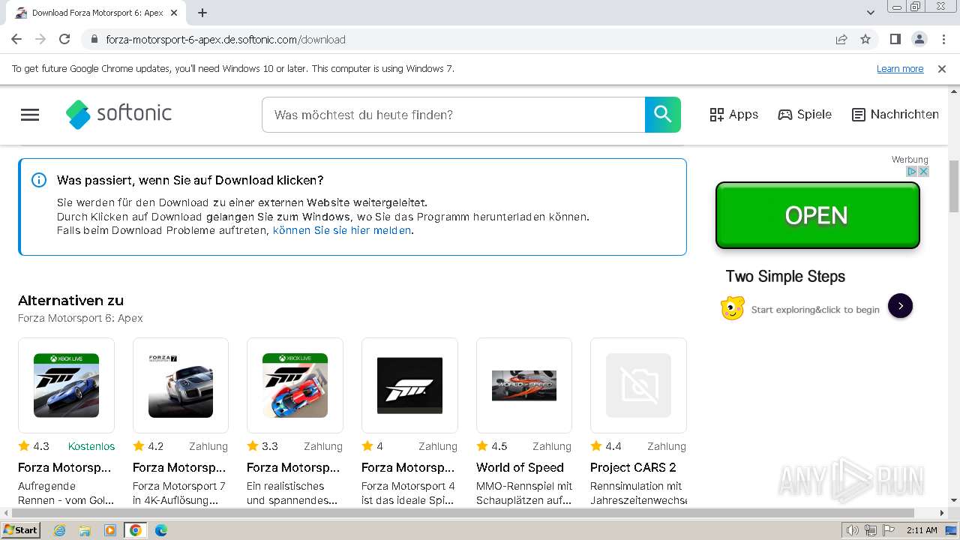Open the media player taskbar icon
Image resolution: width=960 pixels, height=540 pixels.
click(x=110, y=530)
